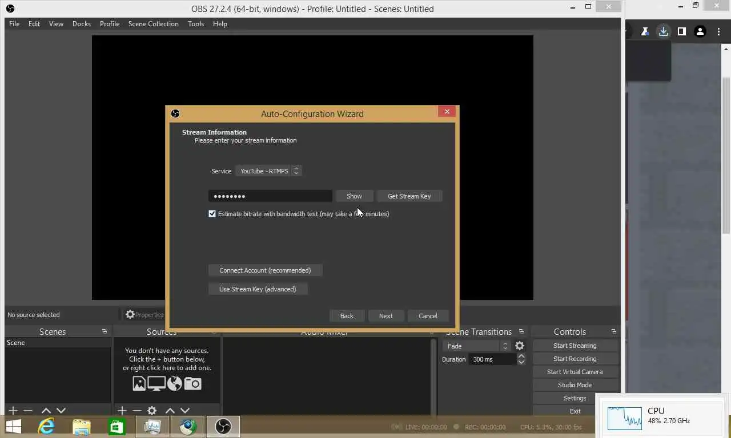Move source down arrow in Sources panel

point(185,411)
